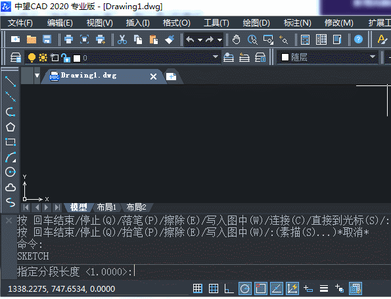This screenshot has width=391, height=299.
Task: Open the 绘图(D) menu
Action: tap(256, 23)
